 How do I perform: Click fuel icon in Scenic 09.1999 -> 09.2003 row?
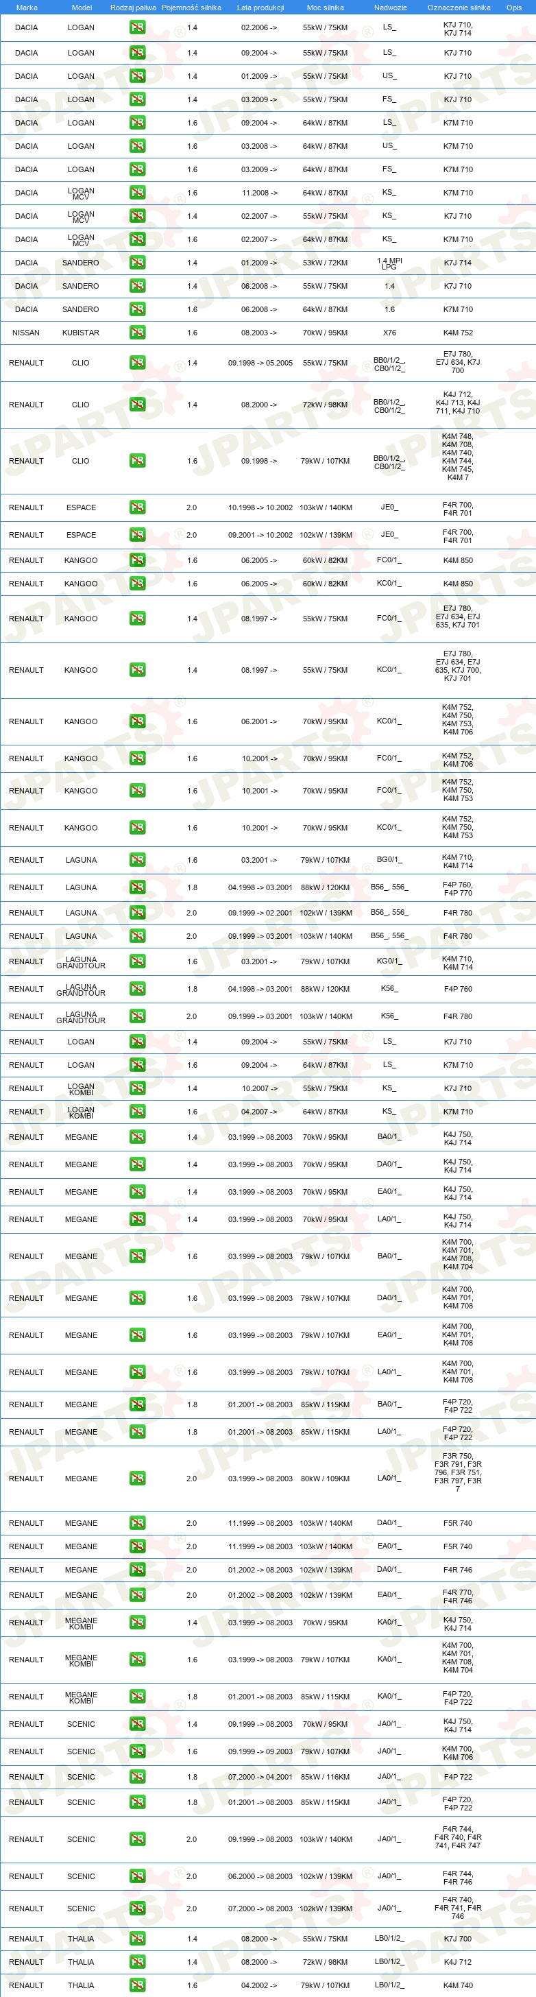137,1751
